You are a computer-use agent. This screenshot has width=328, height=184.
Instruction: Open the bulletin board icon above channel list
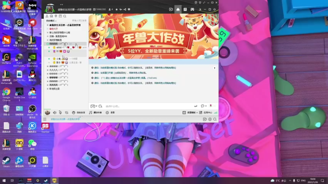point(60,16)
